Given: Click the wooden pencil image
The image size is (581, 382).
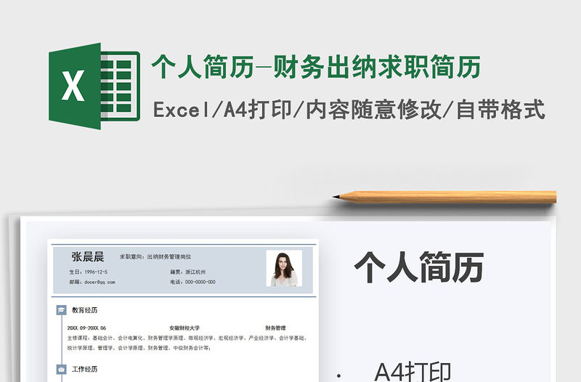Looking at the screenshot, I should pyautogui.click(x=444, y=197).
